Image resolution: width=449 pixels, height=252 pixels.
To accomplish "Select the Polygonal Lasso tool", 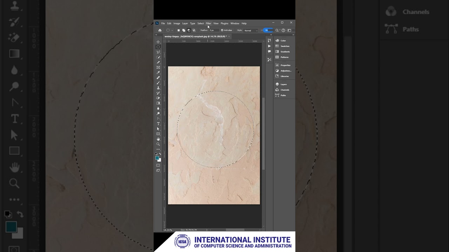I will tap(158, 52).
